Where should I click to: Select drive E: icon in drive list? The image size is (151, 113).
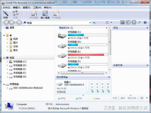[x=62, y=56]
